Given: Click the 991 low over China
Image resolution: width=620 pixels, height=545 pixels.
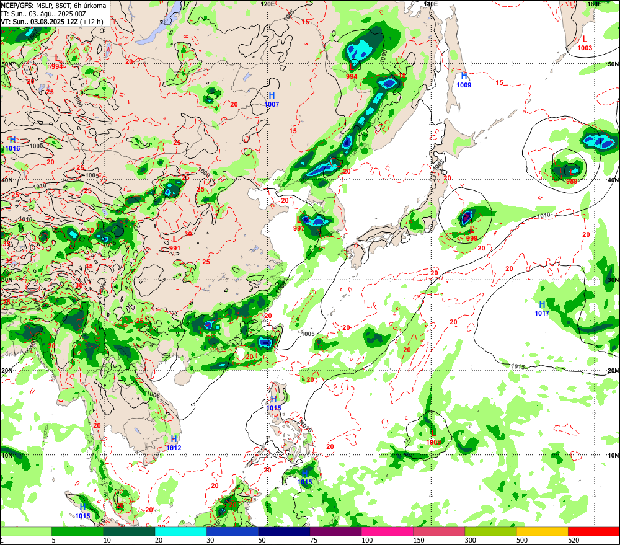Looking at the screenshot, I should point(174,249).
